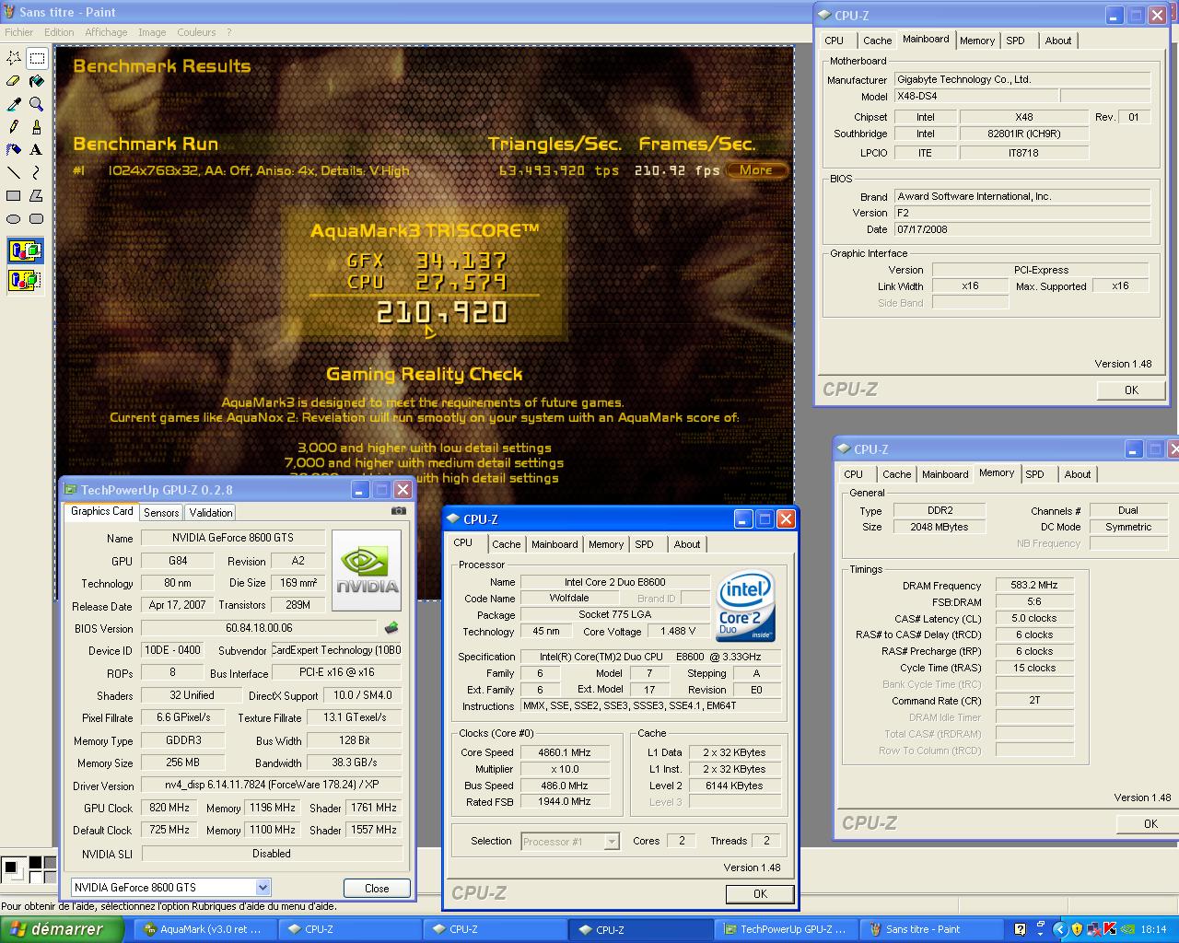Click the TechPowerUp GPU-Z taskbar button
Viewport: 1179px width, 943px height.
(788, 929)
